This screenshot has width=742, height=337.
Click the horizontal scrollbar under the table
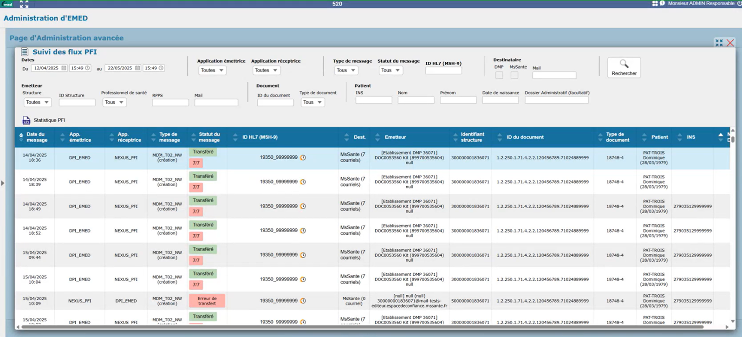point(362,327)
